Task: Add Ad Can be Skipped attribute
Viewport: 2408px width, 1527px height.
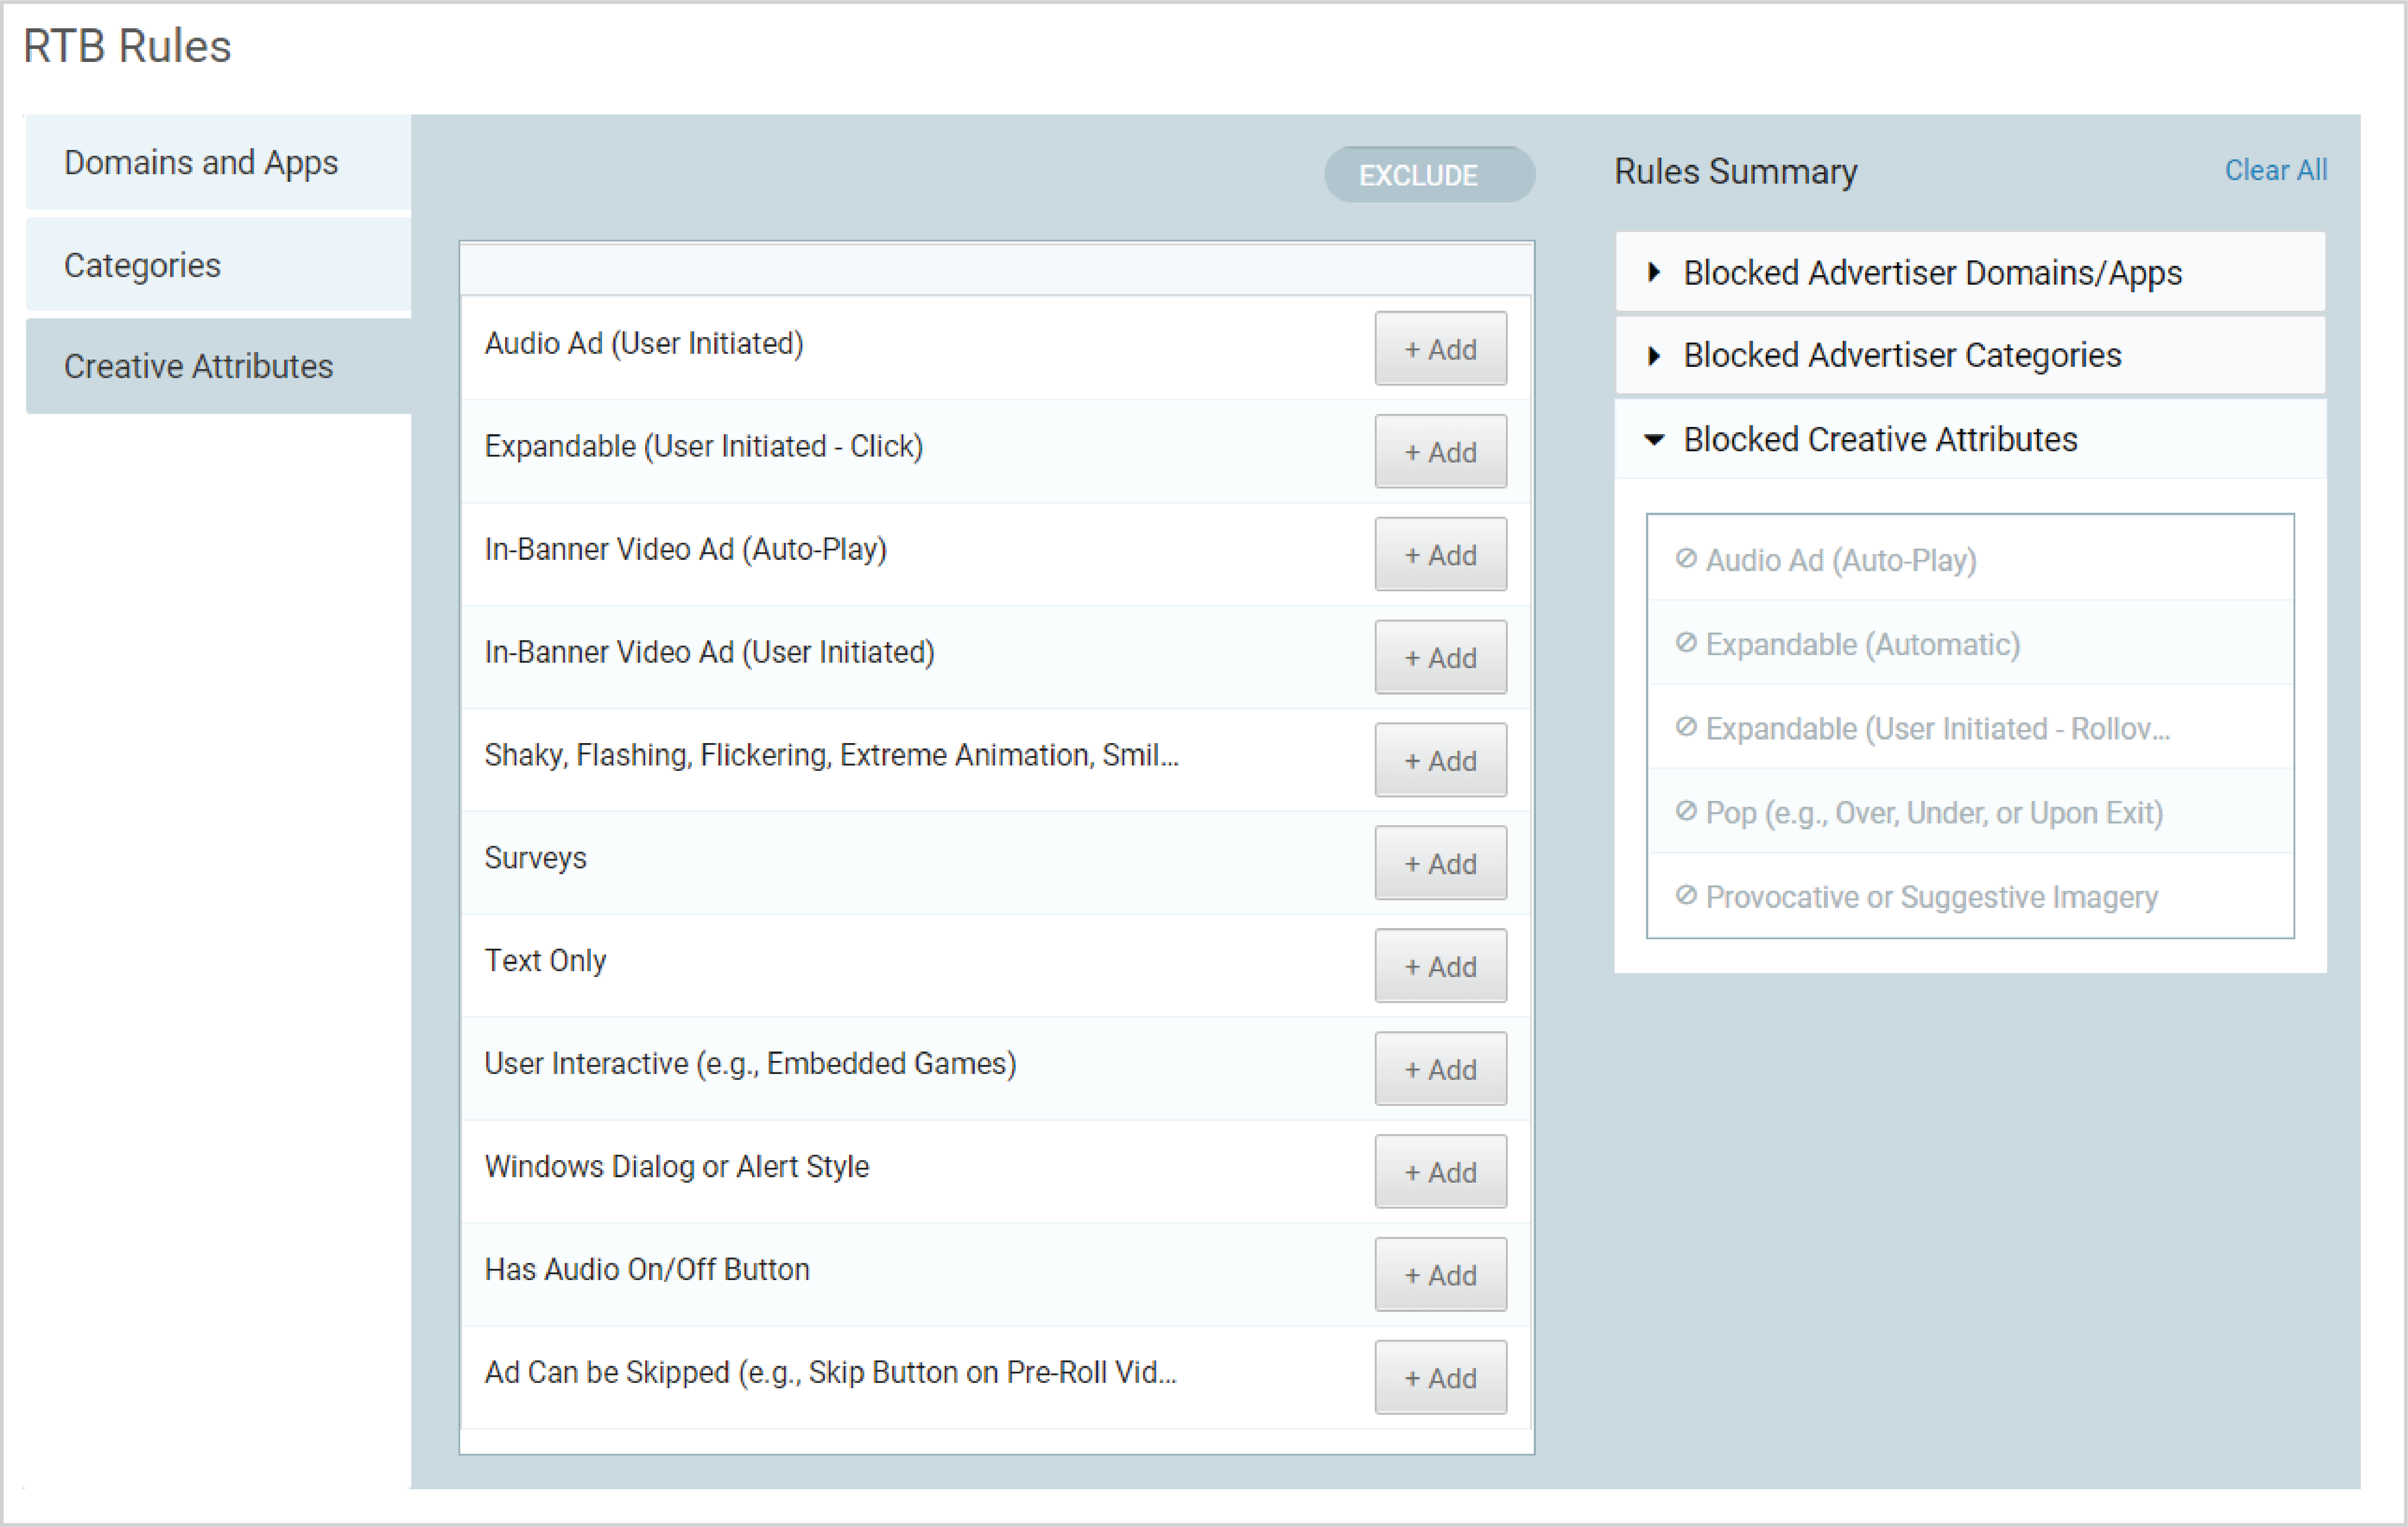Action: 1440,1378
